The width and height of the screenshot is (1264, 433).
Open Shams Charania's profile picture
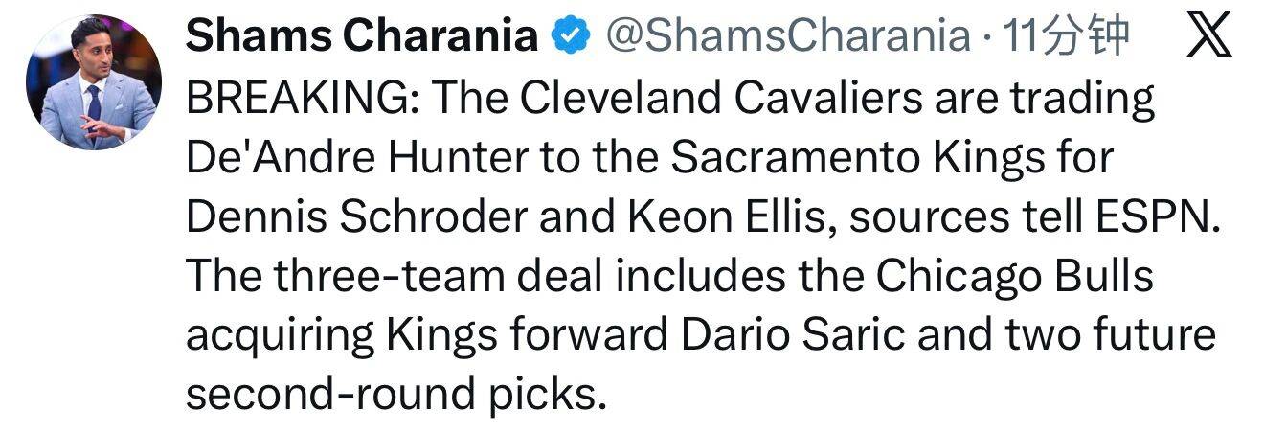[94, 82]
